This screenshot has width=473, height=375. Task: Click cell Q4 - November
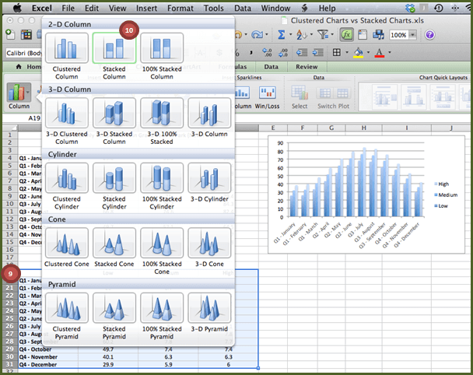tap(48, 357)
